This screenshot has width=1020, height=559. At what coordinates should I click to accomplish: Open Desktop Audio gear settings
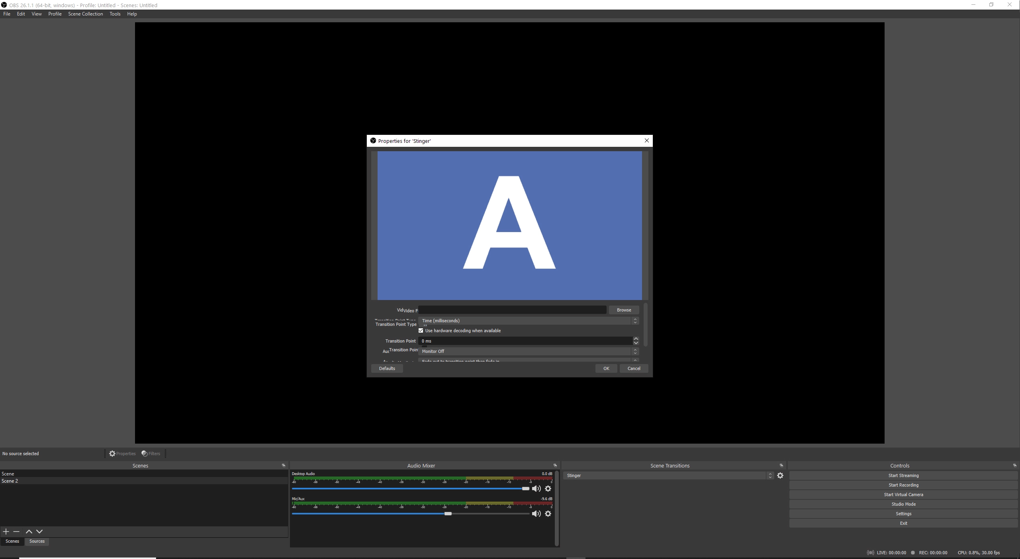pyautogui.click(x=548, y=489)
